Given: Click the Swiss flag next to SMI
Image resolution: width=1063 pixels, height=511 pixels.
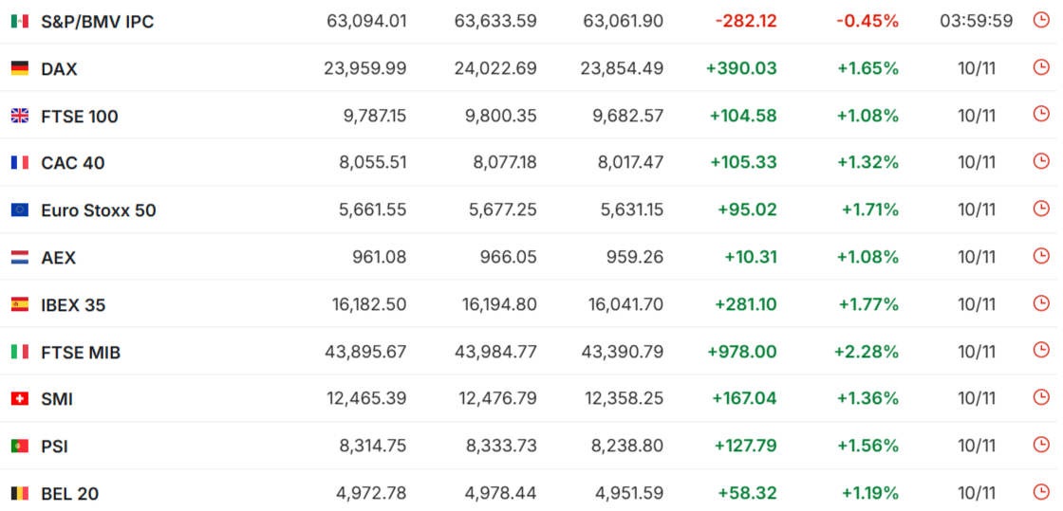Looking at the screenshot, I should (x=19, y=399).
